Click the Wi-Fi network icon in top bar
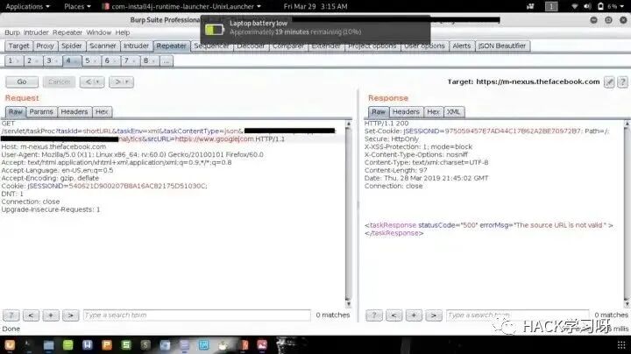 pyautogui.click(x=575, y=6)
